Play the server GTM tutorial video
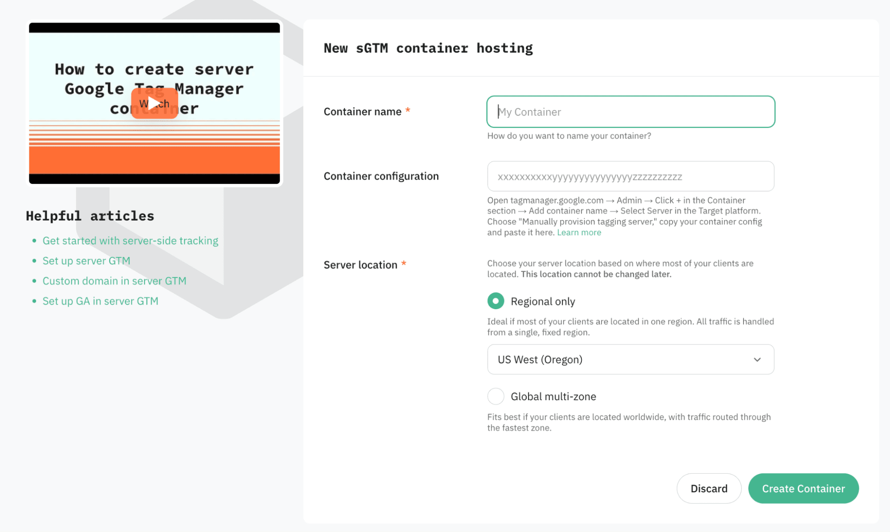This screenshot has height=532, width=890. point(154,103)
